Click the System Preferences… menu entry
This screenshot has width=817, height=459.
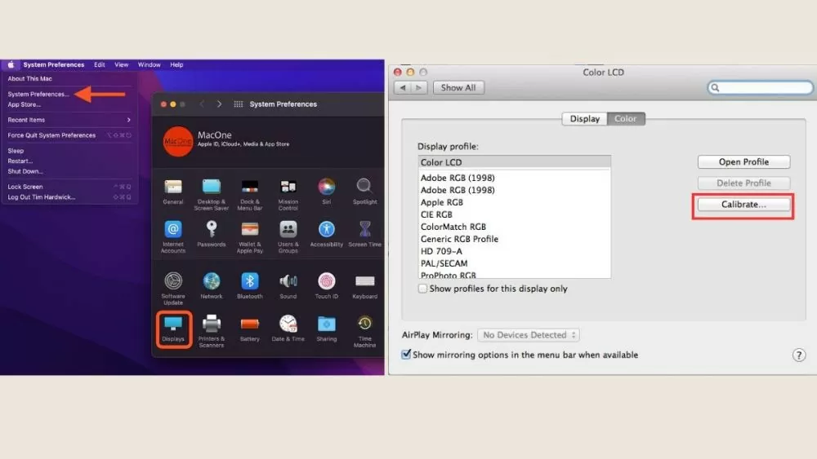[38, 95]
